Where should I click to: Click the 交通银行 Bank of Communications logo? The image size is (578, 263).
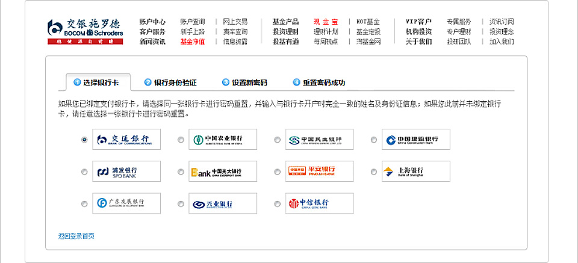pos(126,139)
